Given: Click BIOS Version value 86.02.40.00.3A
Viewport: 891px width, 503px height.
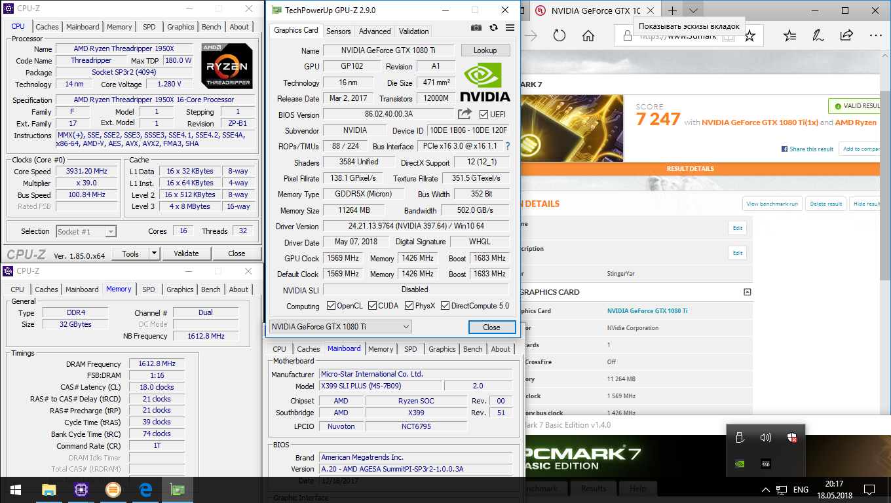Looking at the screenshot, I should 389,115.
